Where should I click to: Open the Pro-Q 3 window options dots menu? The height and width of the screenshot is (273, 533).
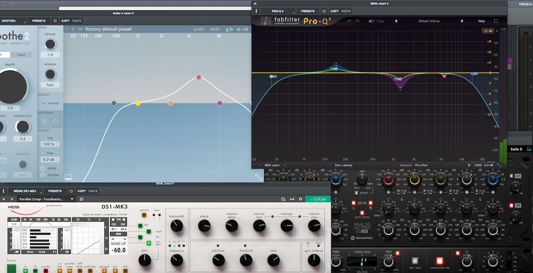tap(256, 11)
